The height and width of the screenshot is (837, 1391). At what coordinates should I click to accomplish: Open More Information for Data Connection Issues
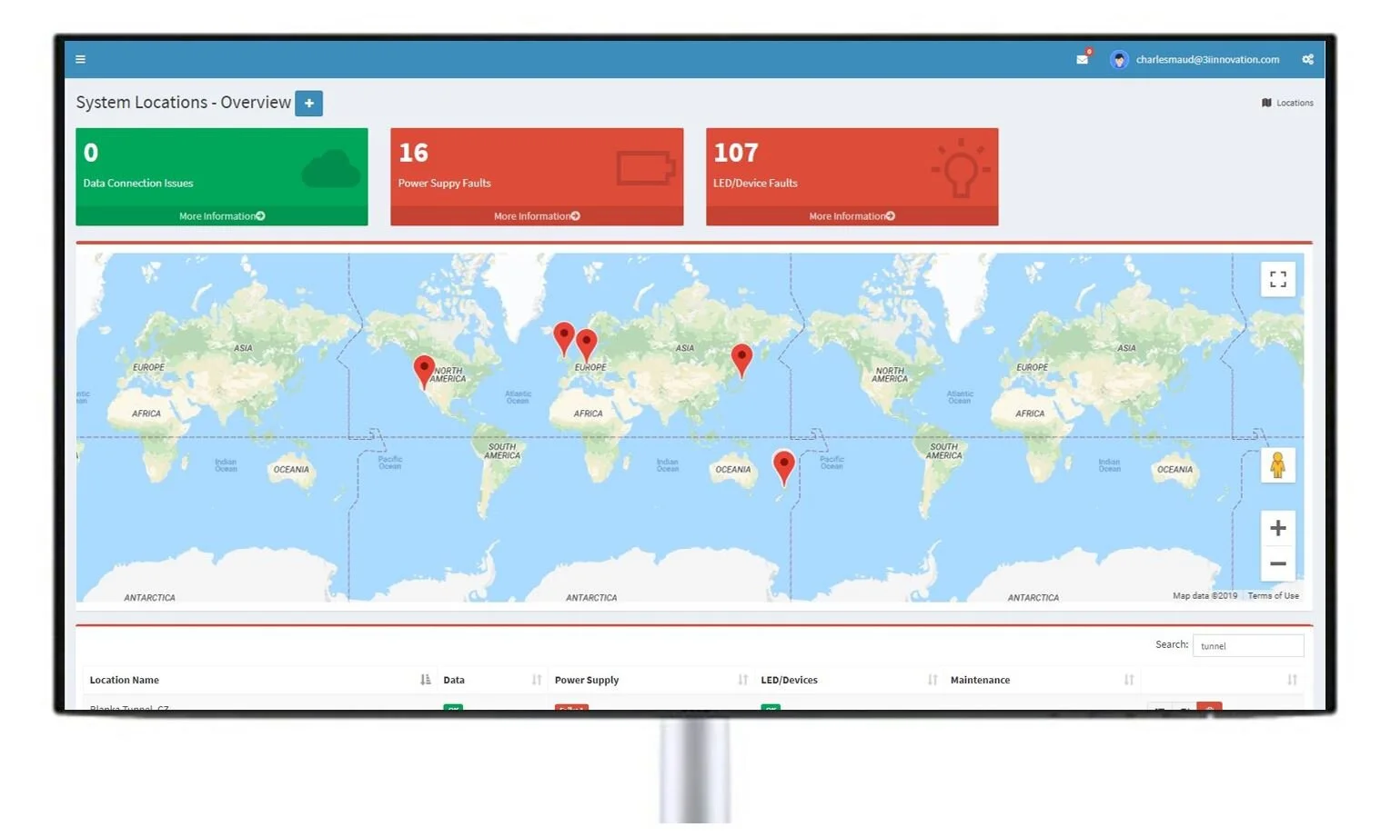click(x=222, y=216)
